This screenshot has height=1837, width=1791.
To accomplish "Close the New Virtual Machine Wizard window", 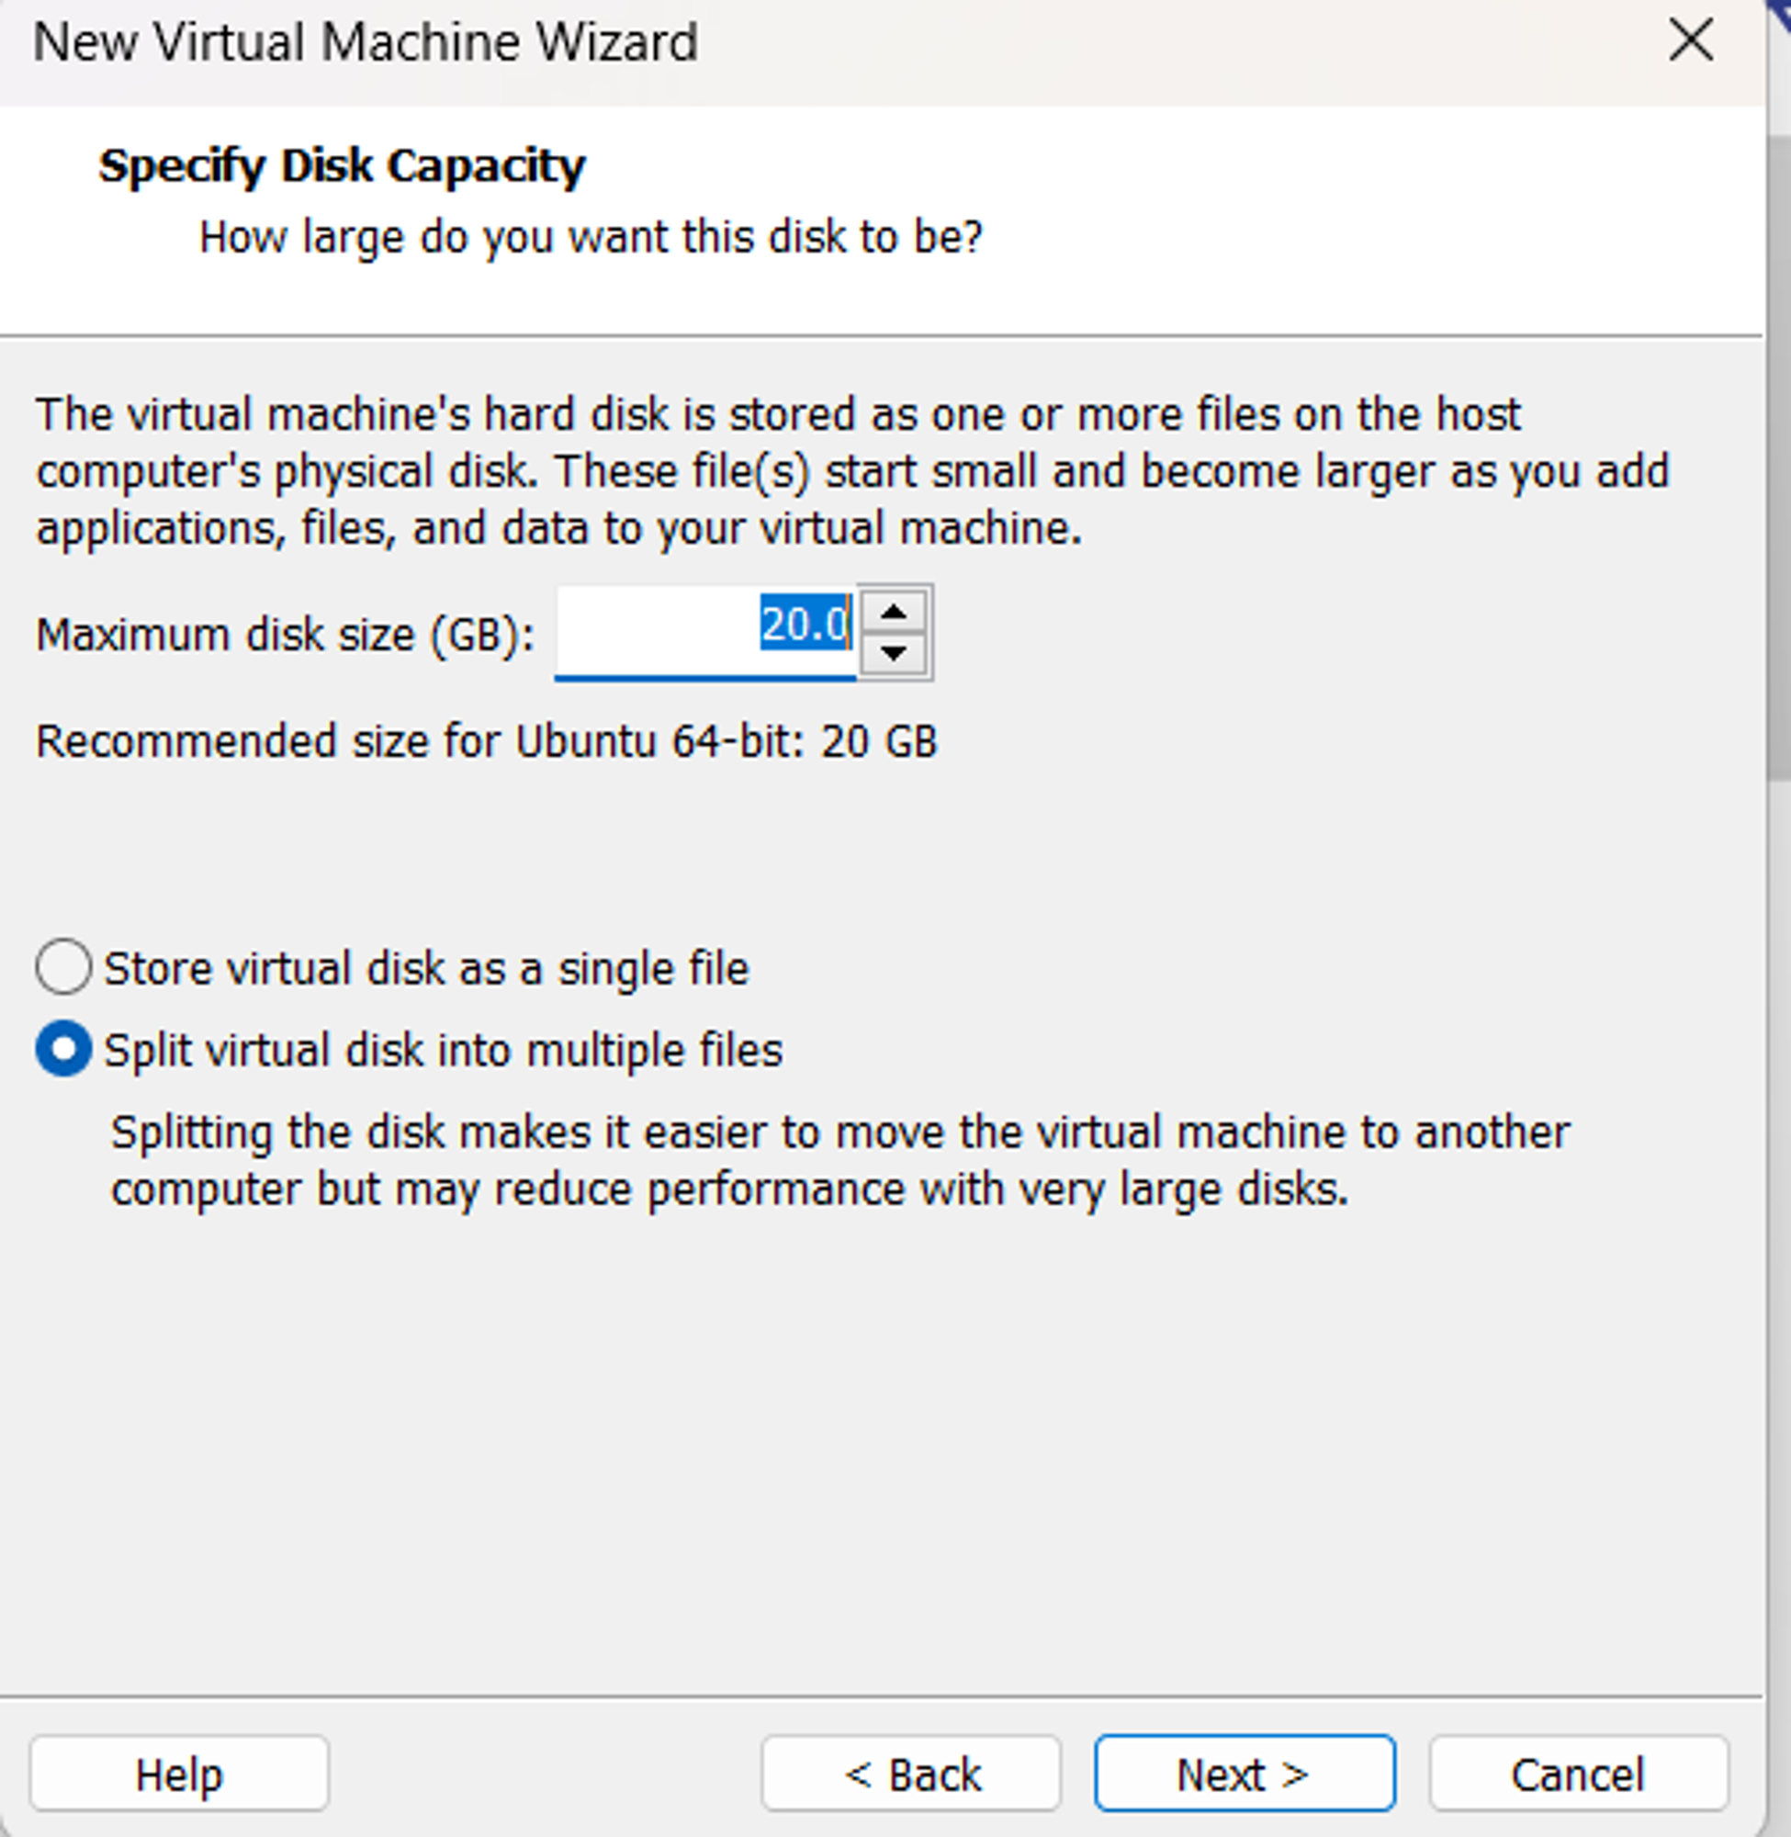I will coord(1691,41).
